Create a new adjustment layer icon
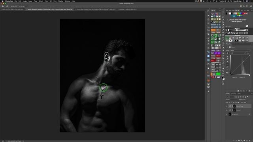 pyautogui.click(x=242, y=141)
